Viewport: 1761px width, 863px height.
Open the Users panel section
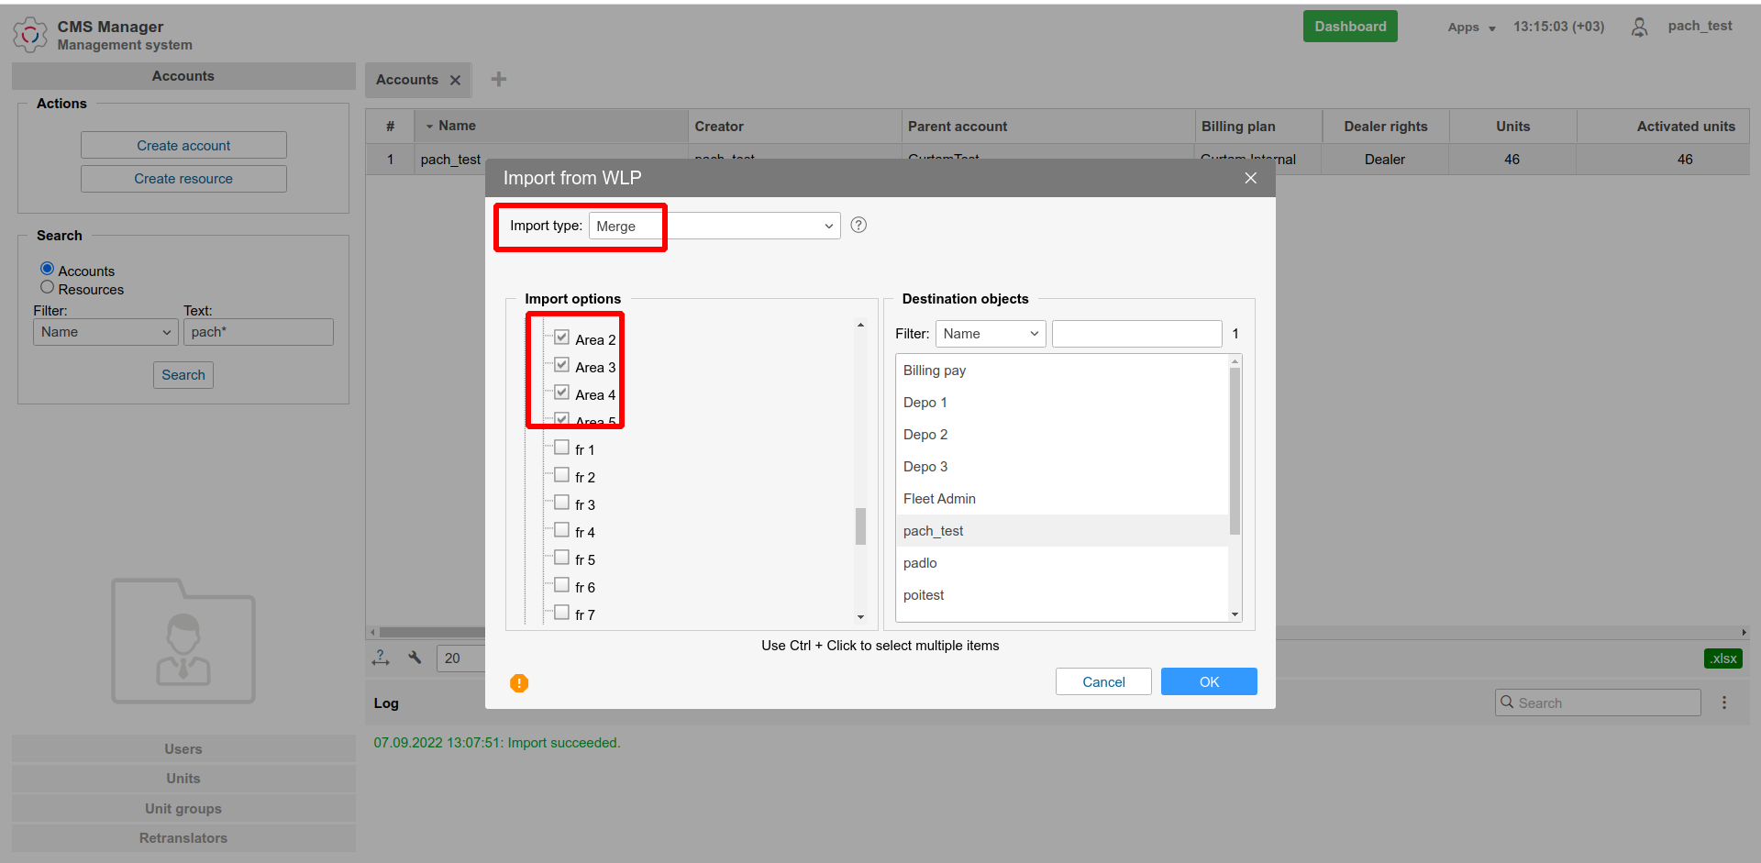[x=183, y=749]
